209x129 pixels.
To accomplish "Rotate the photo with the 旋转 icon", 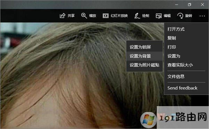I will click(x=180, y=16).
